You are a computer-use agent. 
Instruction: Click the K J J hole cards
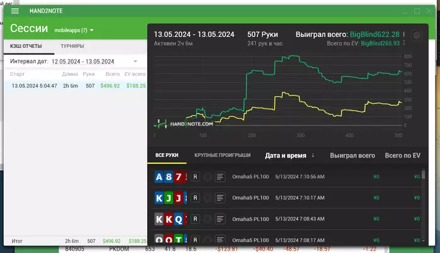(x=170, y=198)
